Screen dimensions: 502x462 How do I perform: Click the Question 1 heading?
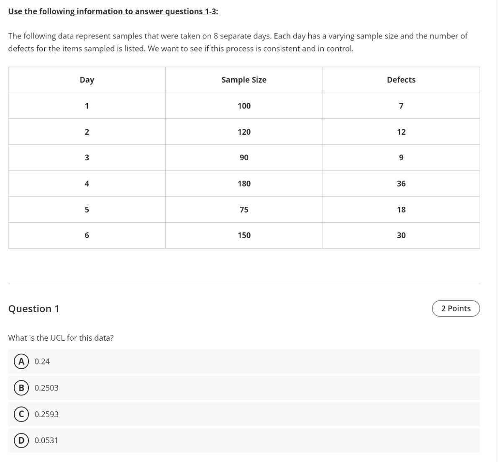(34, 308)
